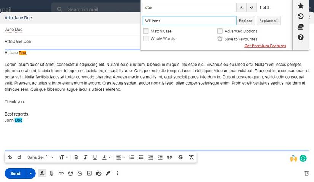Click the find field containing 'doe'

coord(190,8)
